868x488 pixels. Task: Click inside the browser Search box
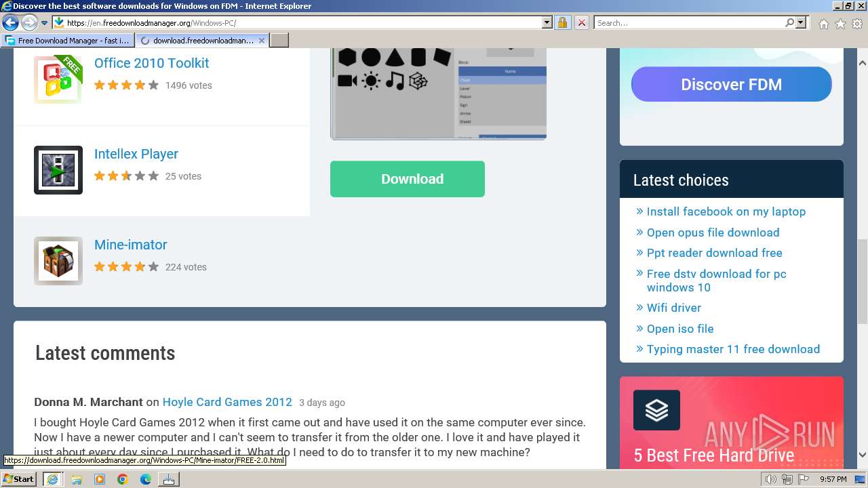tap(689, 22)
